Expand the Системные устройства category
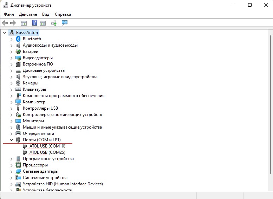The height and width of the screenshot is (199, 273). coord(11,178)
